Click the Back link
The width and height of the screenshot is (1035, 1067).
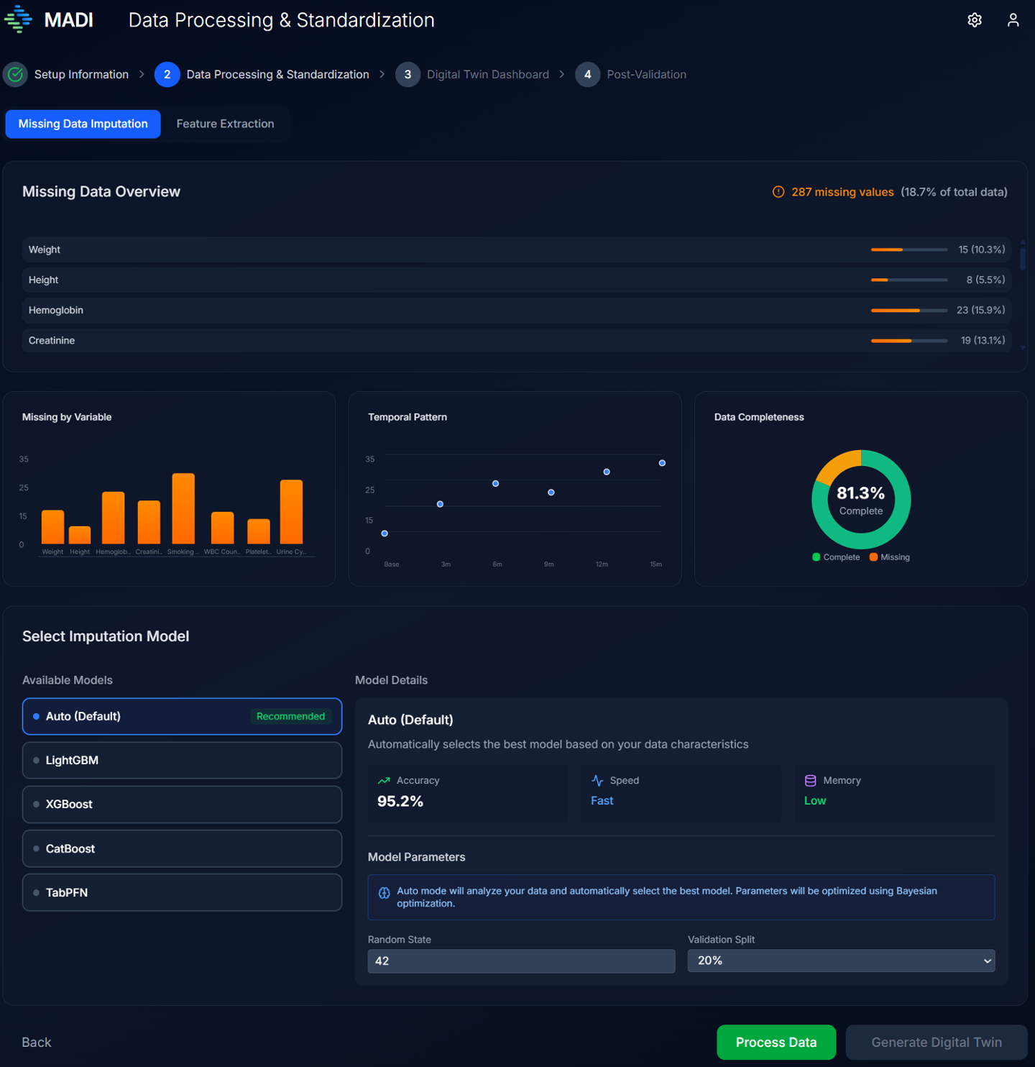pos(37,1043)
